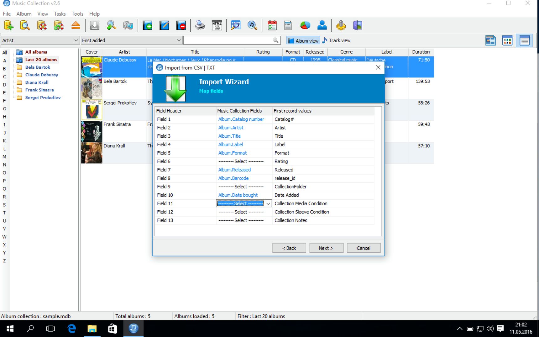This screenshot has height=337, width=539.
Task: Select the Sergei Prokofiev folder in tree
Action: pos(43,97)
